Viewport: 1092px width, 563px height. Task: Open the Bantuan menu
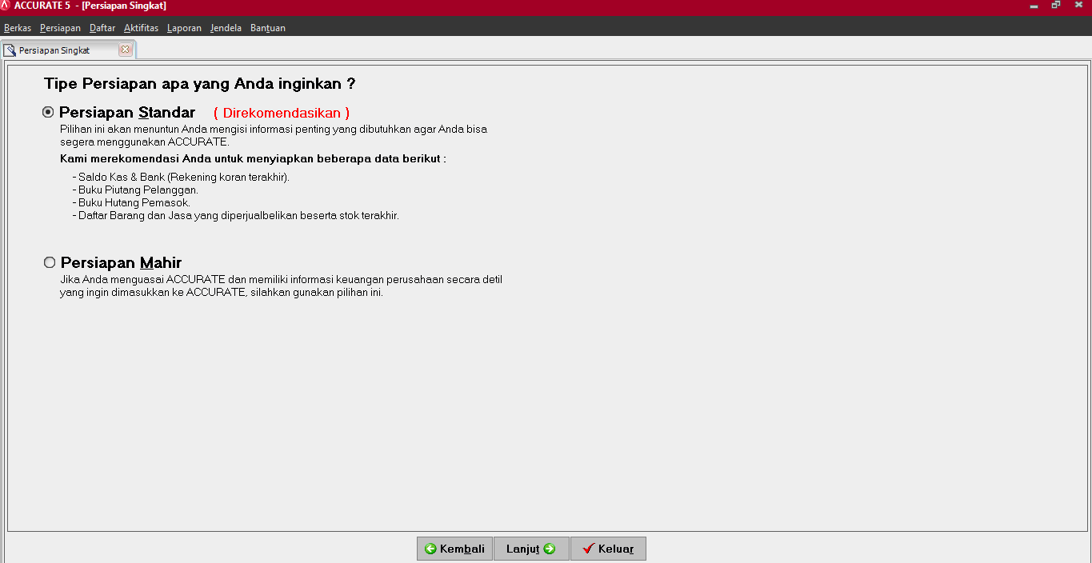coord(268,28)
